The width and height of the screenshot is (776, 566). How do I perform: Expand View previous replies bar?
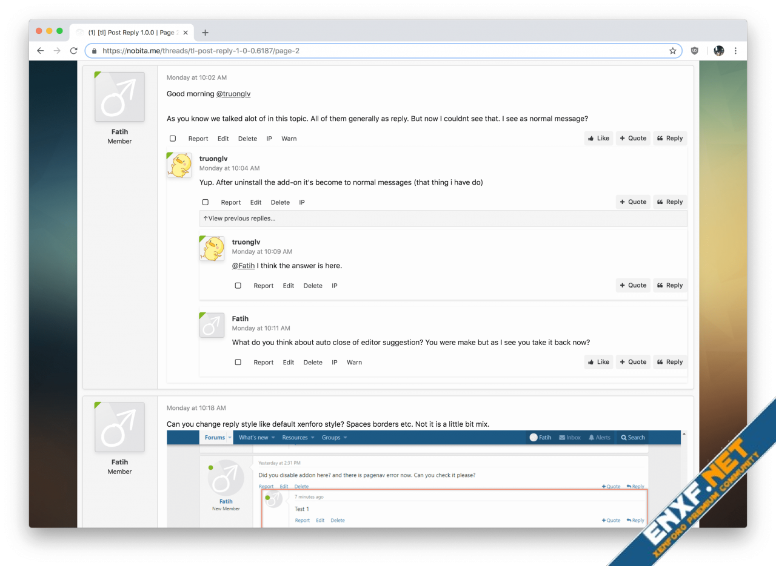443,219
